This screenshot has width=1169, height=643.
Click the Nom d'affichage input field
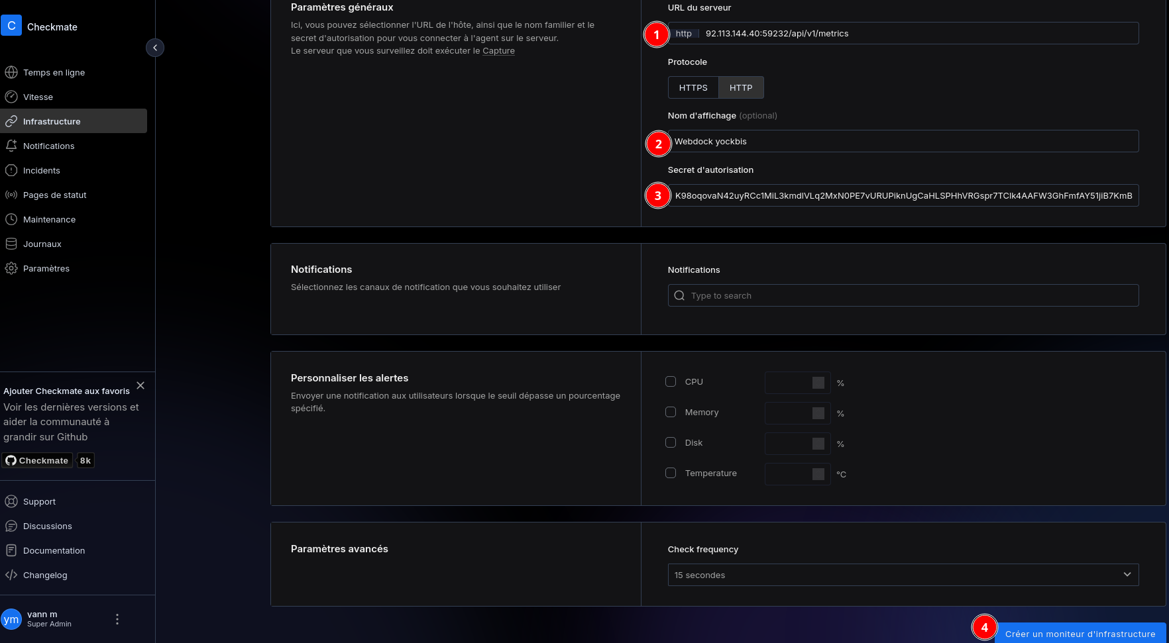[x=903, y=141]
